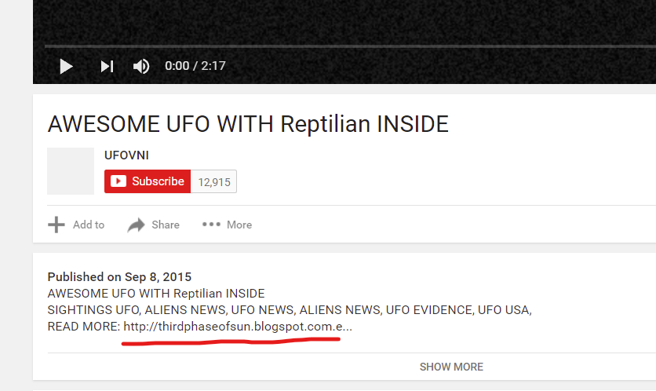This screenshot has width=656, height=391.
Task: Skip to the next video
Action: (x=107, y=67)
